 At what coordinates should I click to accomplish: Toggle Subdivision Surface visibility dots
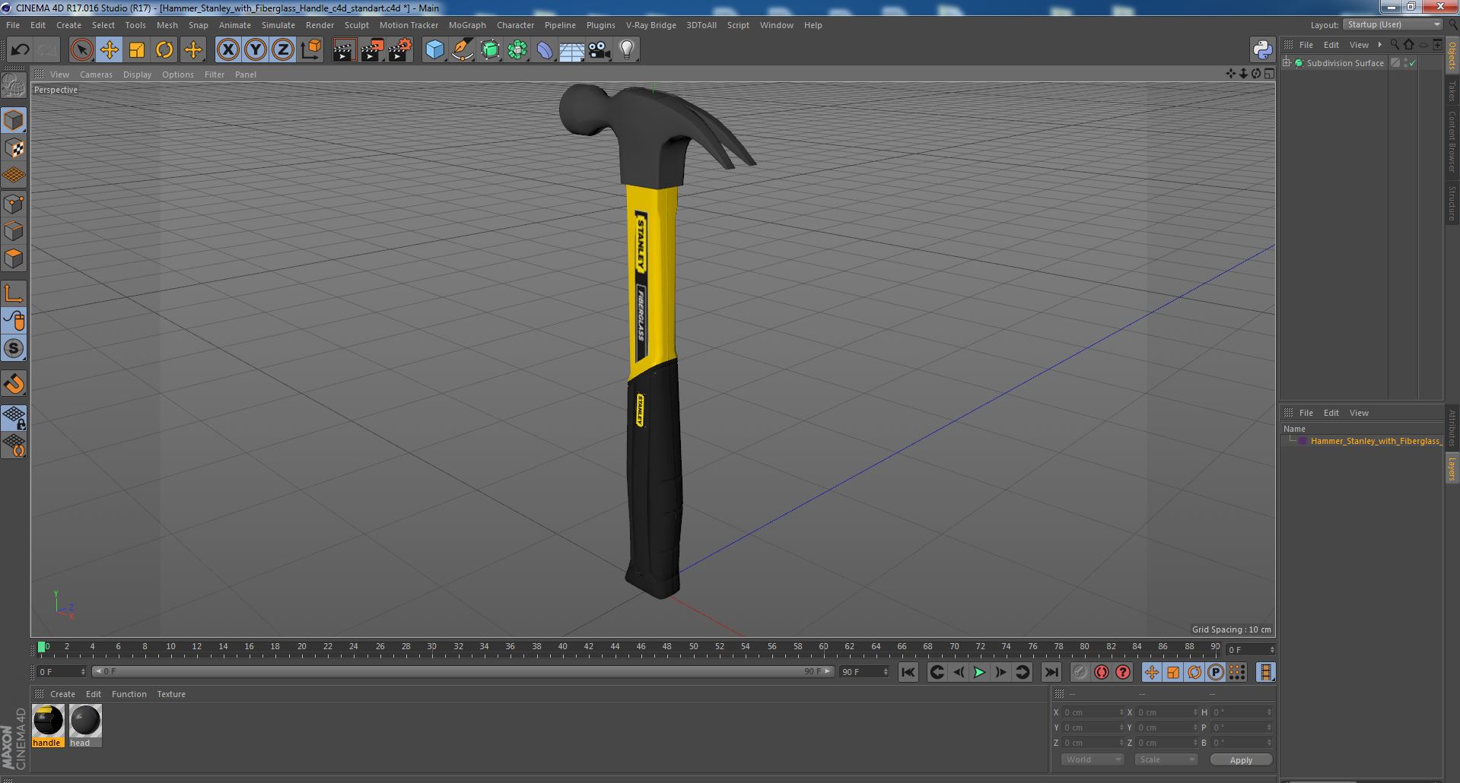point(1405,63)
